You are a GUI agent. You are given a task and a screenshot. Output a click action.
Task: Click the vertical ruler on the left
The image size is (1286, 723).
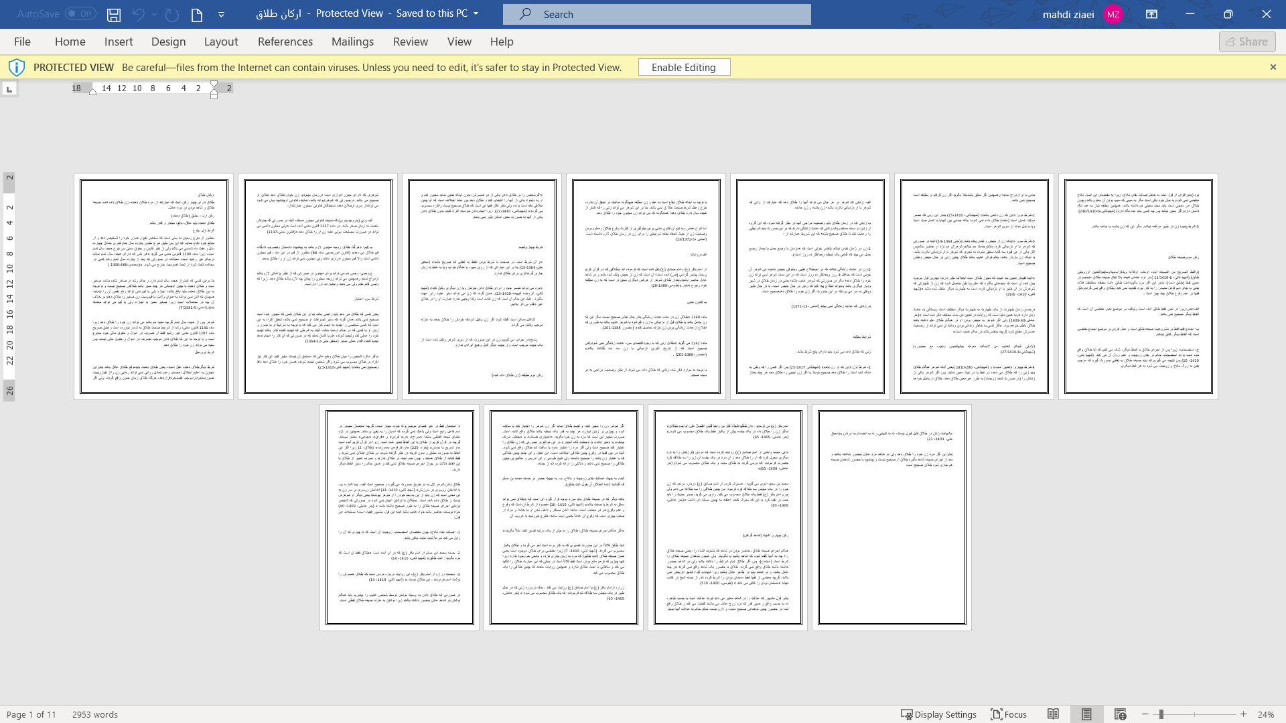click(x=9, y=287)
